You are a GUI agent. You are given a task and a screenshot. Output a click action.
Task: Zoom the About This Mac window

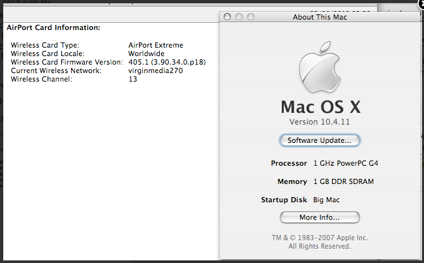coord(251,17)
